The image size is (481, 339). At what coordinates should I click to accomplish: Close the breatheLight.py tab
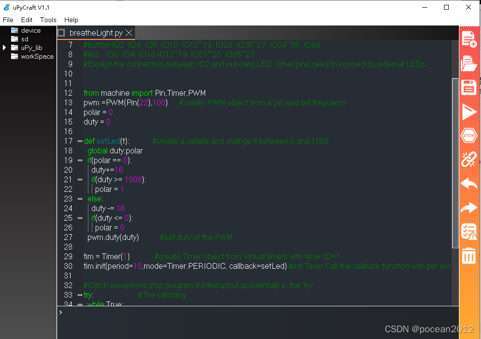click(129, 33)
